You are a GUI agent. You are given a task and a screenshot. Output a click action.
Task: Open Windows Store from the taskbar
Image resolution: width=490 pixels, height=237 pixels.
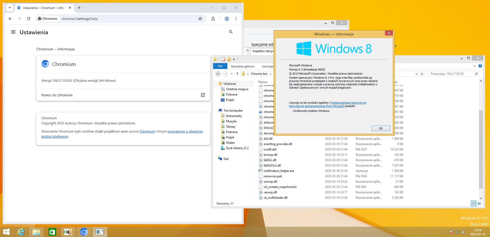point(52,232)
